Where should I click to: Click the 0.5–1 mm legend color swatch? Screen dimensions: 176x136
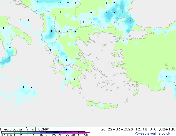click(x=11, y=132)
